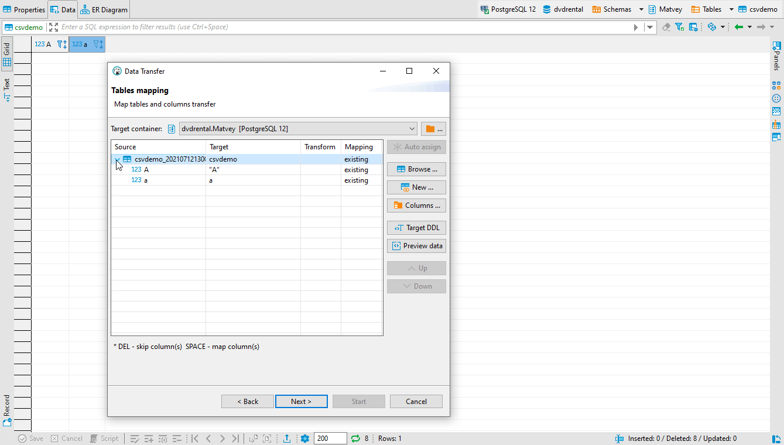Image resolution: width=784 pixels, height=445 pixels.
Task: Open Preview data for the mapping
Action: coord(416,245)
